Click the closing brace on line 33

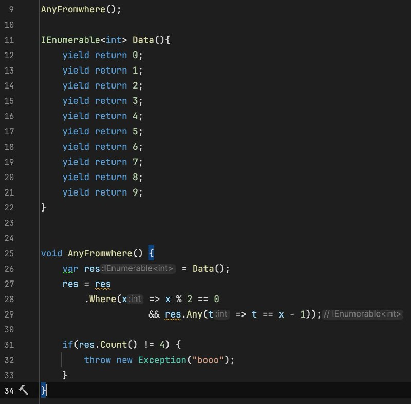[x=65, y=375]
